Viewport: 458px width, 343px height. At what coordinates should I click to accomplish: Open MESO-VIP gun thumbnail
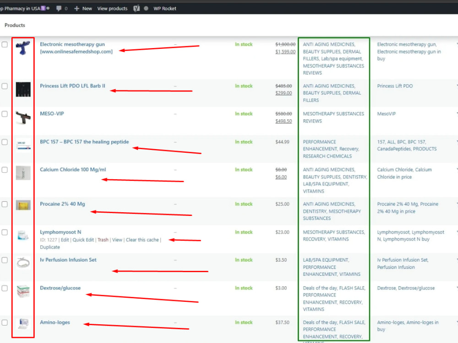point(23,117)
